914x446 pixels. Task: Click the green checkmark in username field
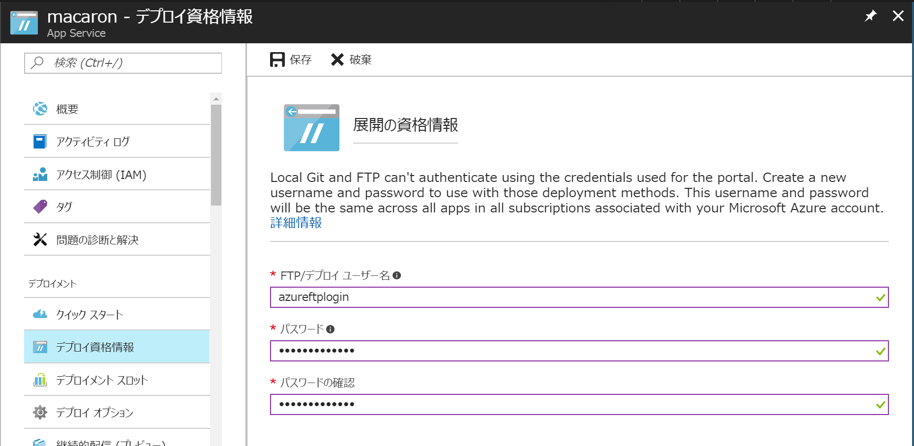coord(881,297)
